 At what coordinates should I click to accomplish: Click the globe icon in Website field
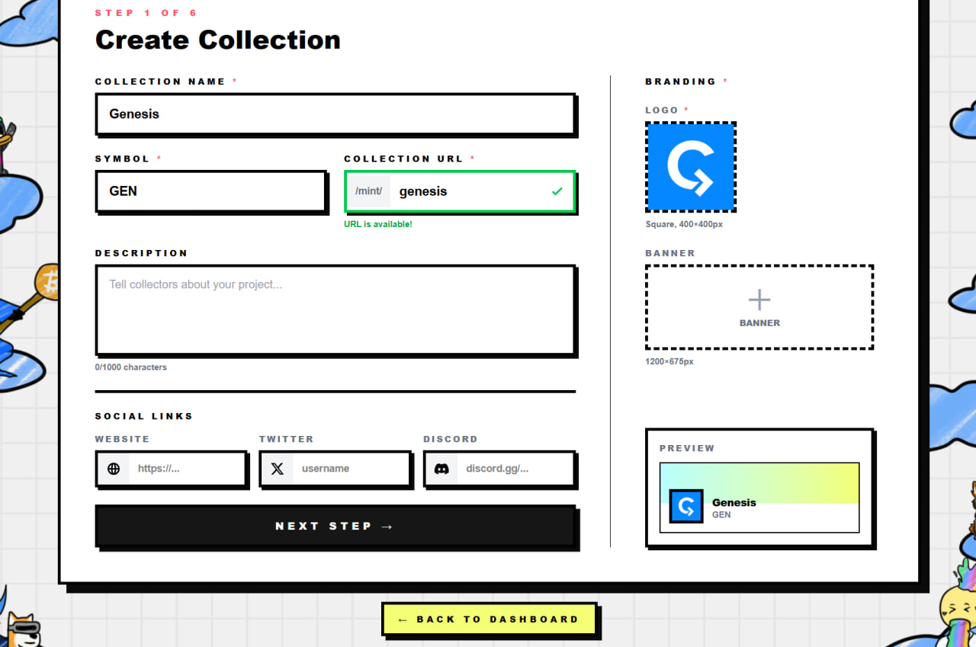114,469
